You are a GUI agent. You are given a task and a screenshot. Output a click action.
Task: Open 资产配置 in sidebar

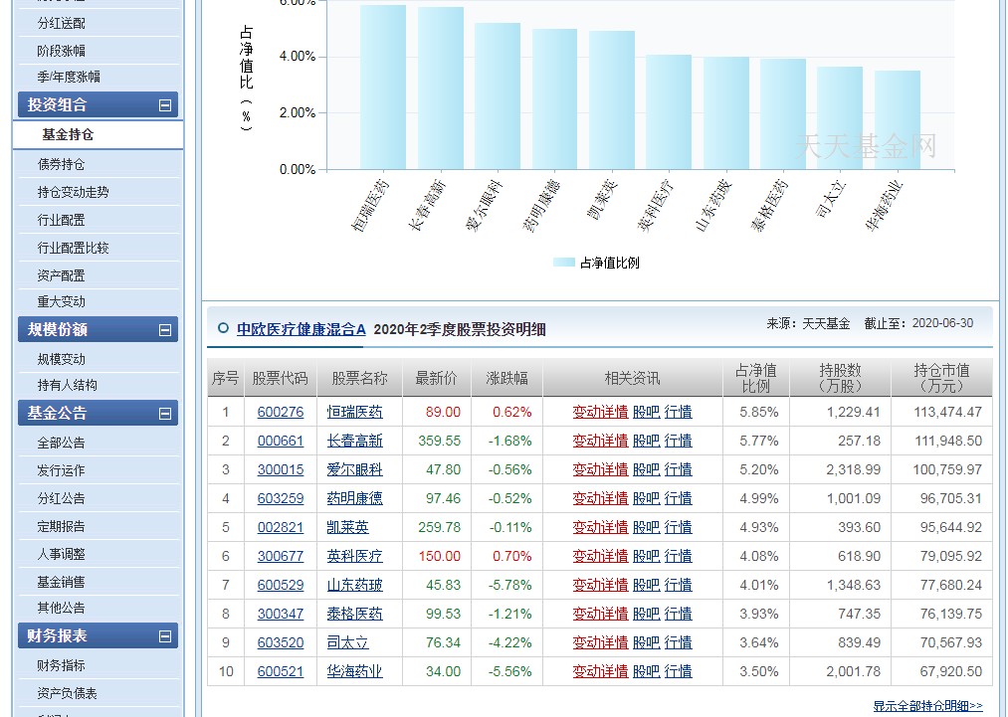tap(61, 275)
